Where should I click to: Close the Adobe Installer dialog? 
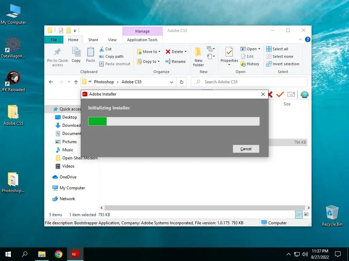[x=263, y=94]
